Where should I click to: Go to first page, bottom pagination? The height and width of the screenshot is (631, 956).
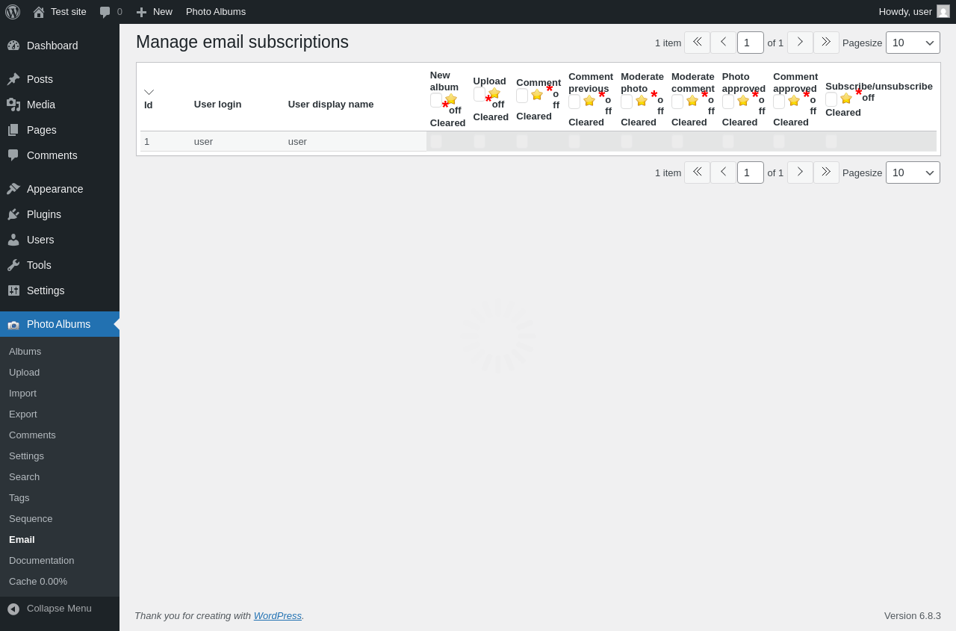tap(697, 172)
